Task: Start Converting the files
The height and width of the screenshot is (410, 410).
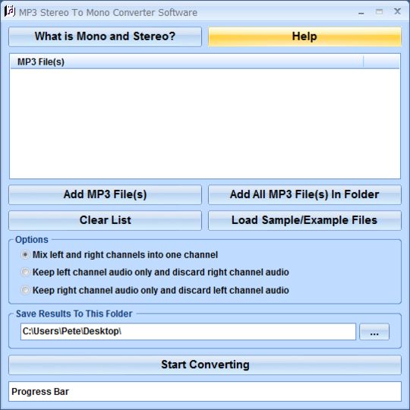Action: point(205,364)
